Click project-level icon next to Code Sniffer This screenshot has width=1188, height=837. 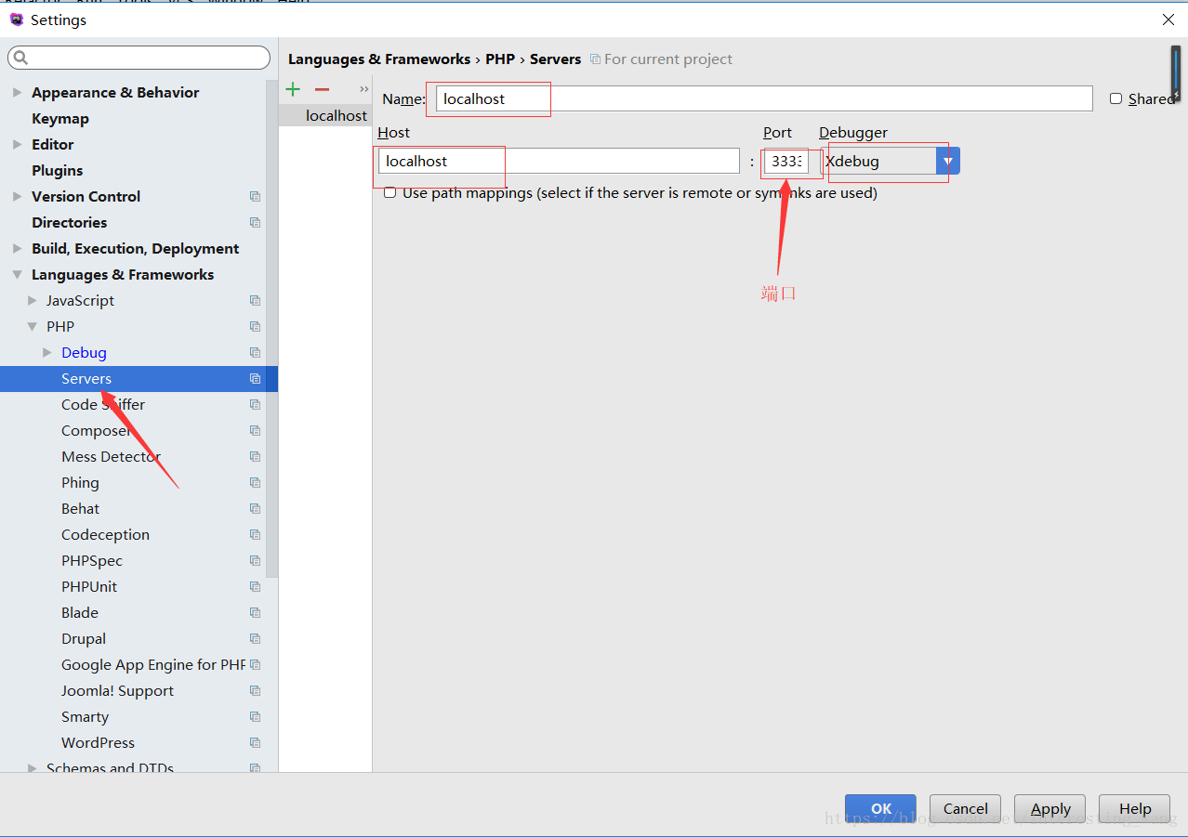tap(255, 405)
